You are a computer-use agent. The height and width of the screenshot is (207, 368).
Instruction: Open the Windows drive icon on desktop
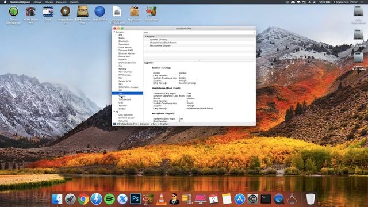358,57
